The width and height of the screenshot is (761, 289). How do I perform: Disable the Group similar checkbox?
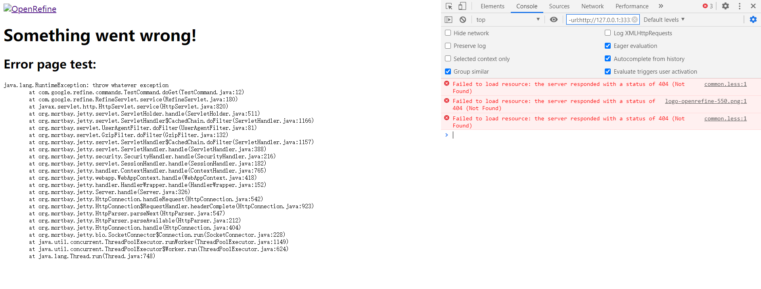tap(448, 71)
